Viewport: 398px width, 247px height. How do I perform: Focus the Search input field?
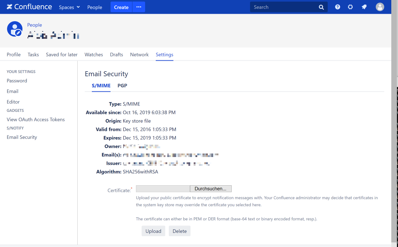click(283, 7)
